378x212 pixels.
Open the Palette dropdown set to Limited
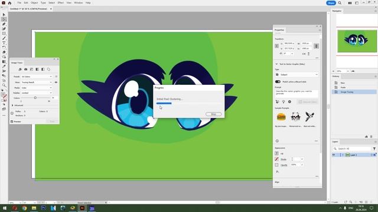[x=37, y=93]
